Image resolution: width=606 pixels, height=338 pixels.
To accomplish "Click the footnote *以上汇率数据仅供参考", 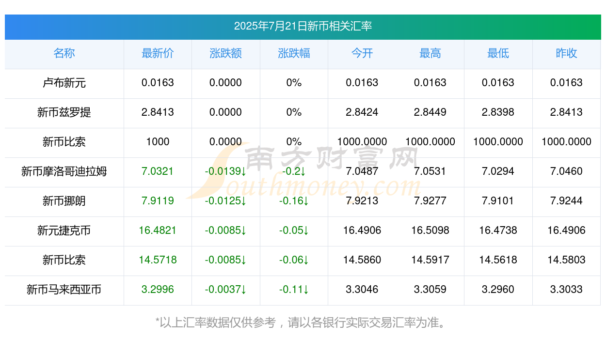I will click(216, 322).
